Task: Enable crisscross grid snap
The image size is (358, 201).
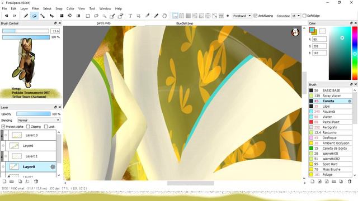Action: (188, 16)
